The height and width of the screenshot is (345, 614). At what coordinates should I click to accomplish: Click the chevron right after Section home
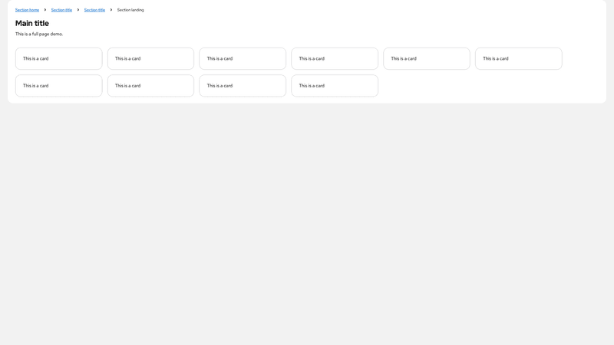click(45, 10)
